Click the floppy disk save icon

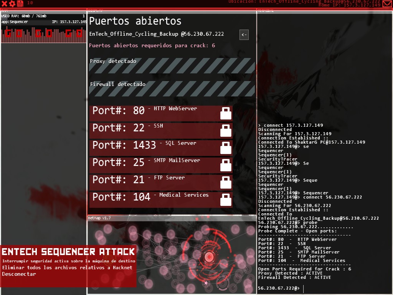pos(20,3)
